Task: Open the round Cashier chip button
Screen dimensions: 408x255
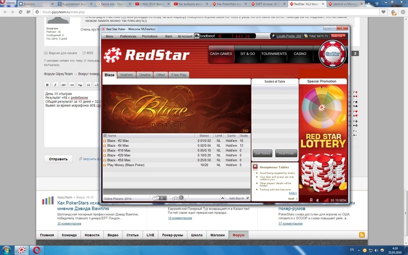Action: point(333,54)
